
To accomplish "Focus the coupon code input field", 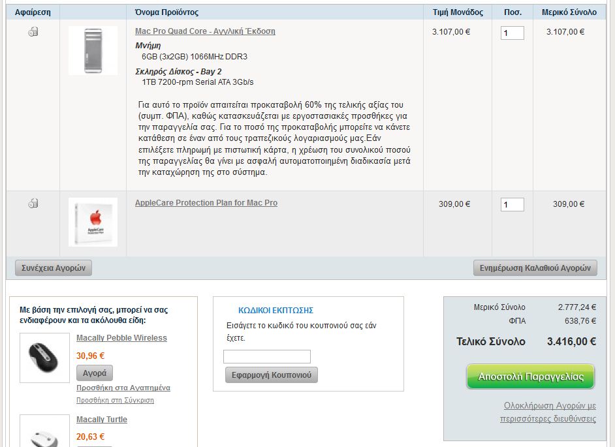I will point(267,356).
